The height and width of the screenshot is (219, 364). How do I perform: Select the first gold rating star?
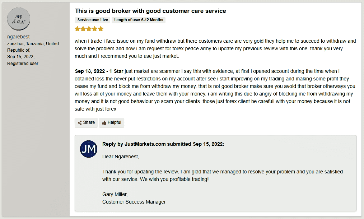[77, 29]
